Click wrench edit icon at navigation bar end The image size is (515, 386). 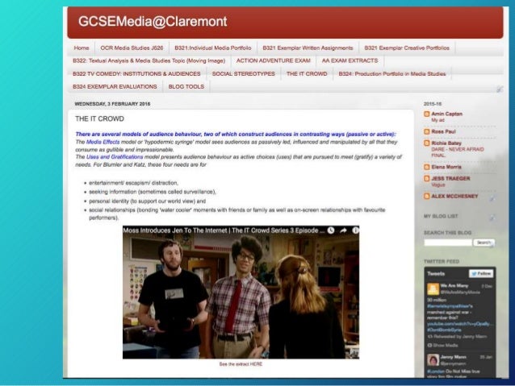tap(500, 89)
